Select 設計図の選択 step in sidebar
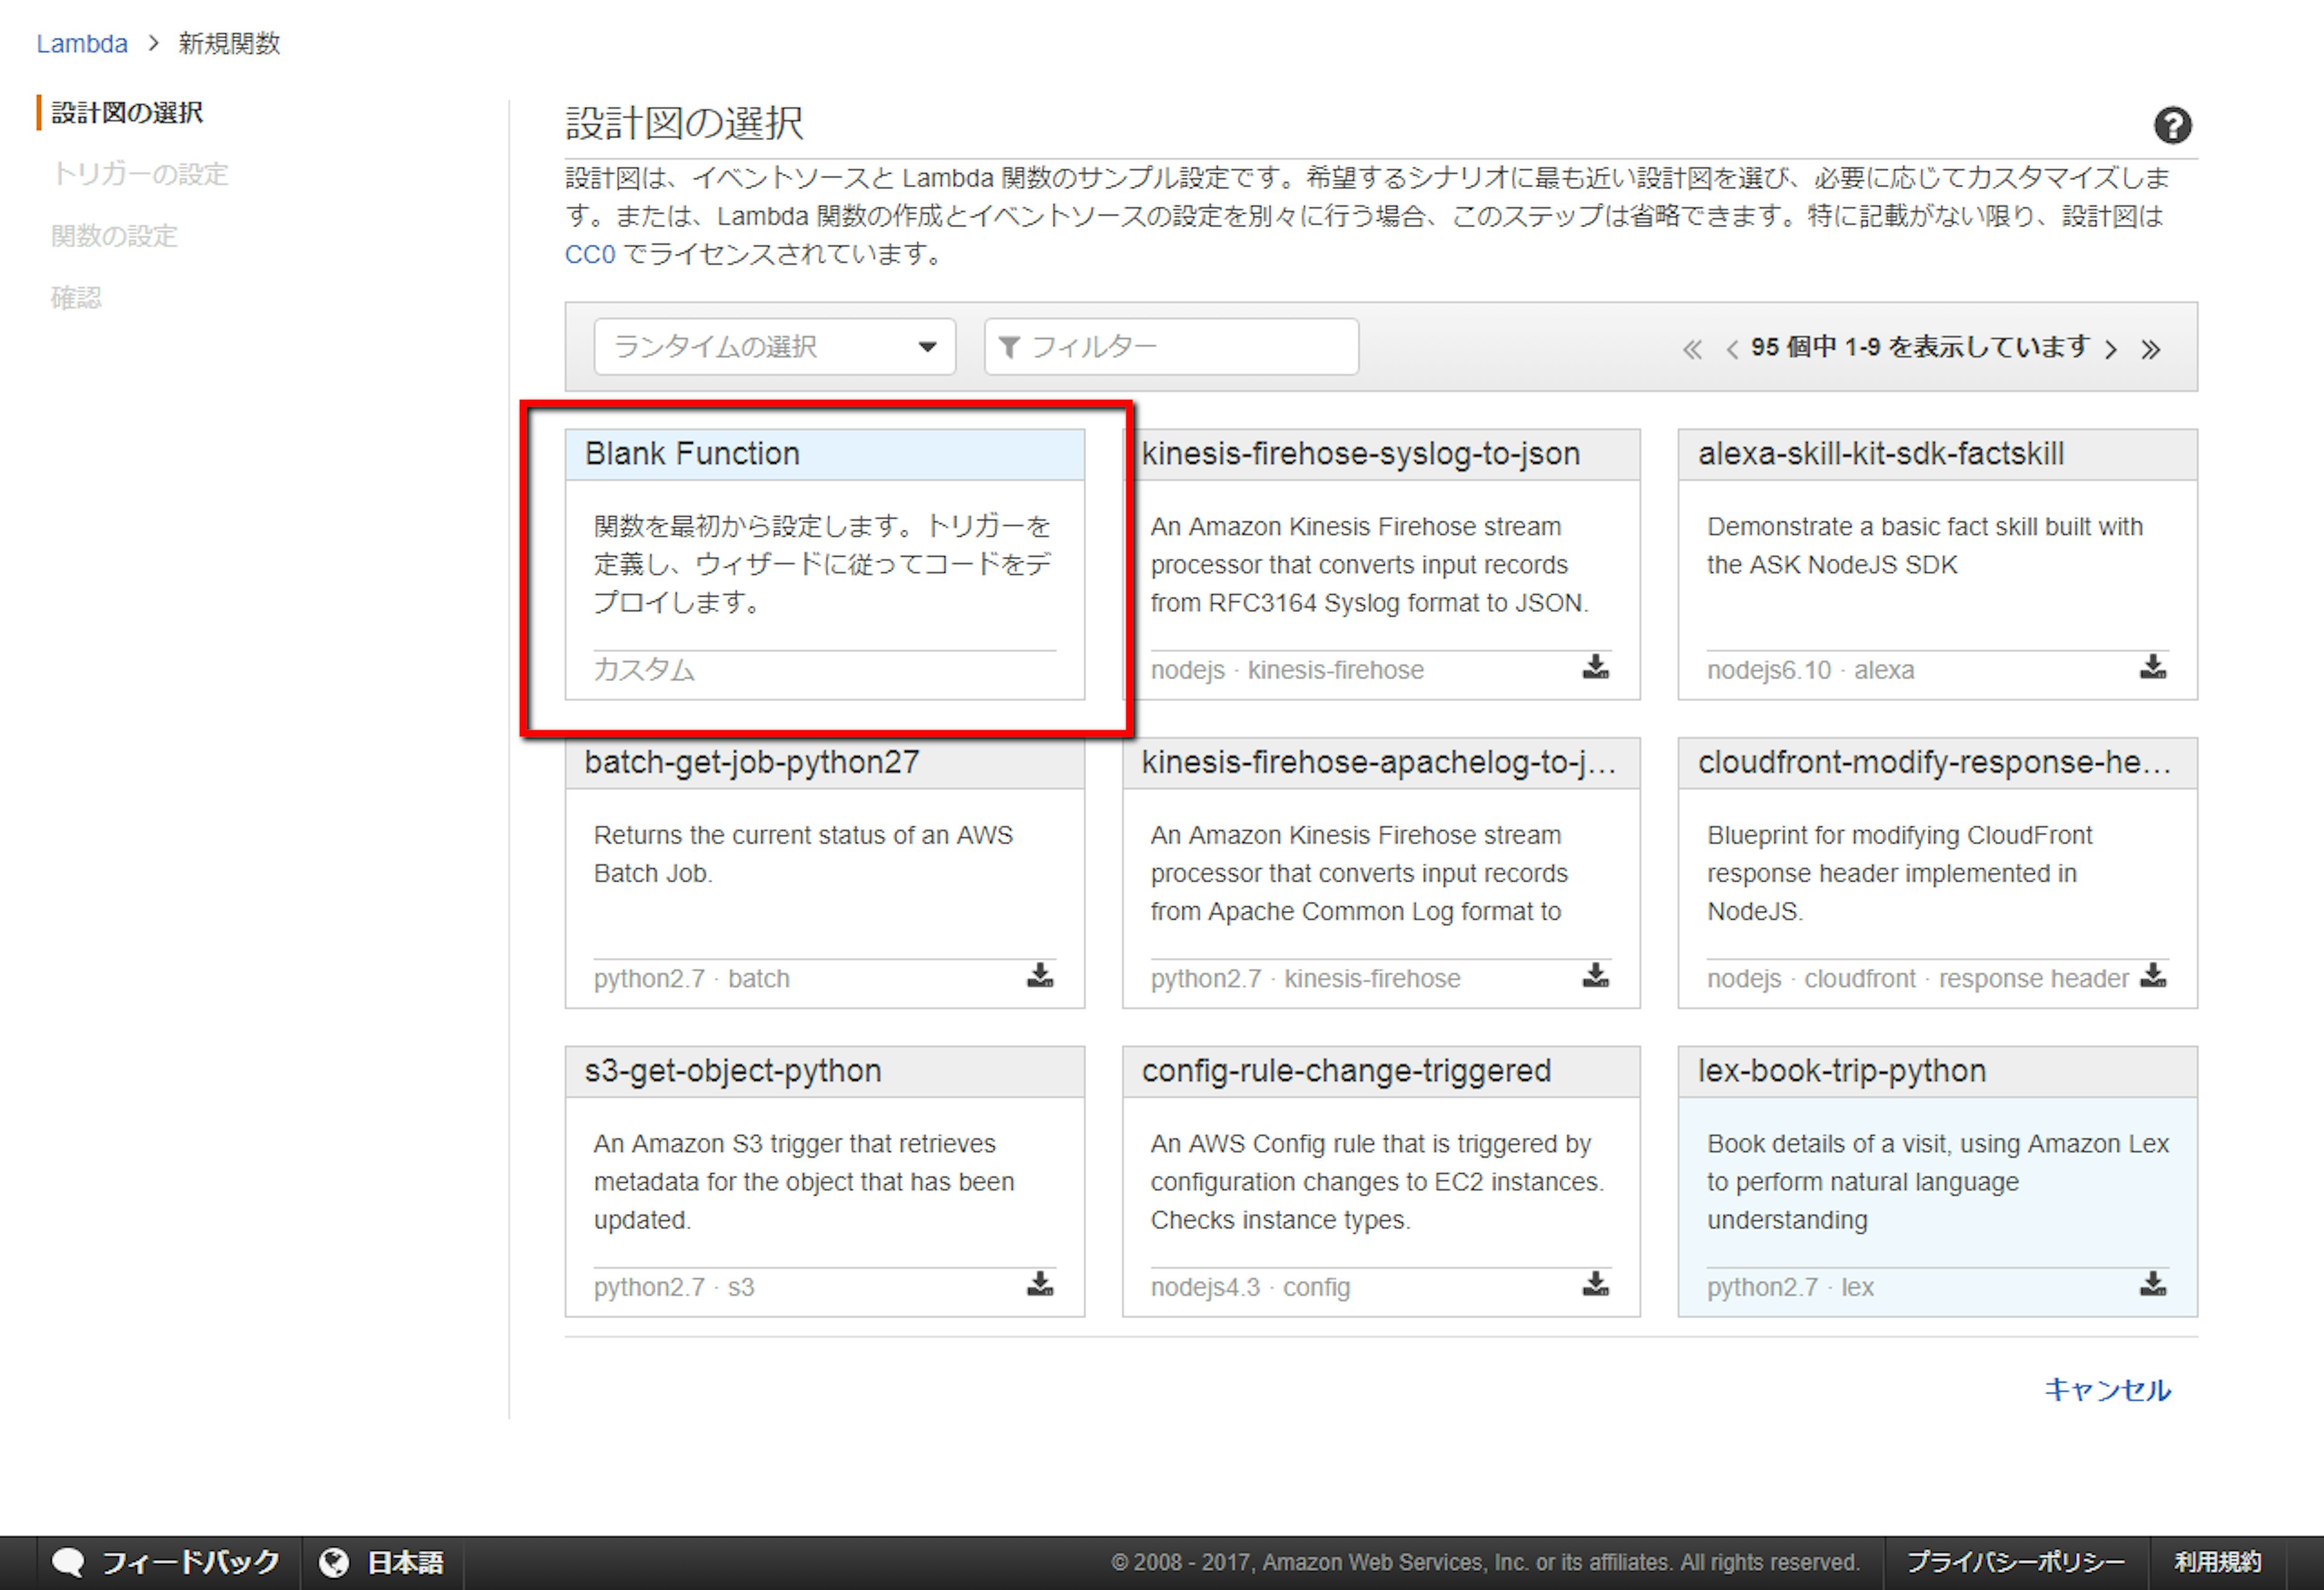The width and height of the screenshot is (2324, 1590). point(127,113)
